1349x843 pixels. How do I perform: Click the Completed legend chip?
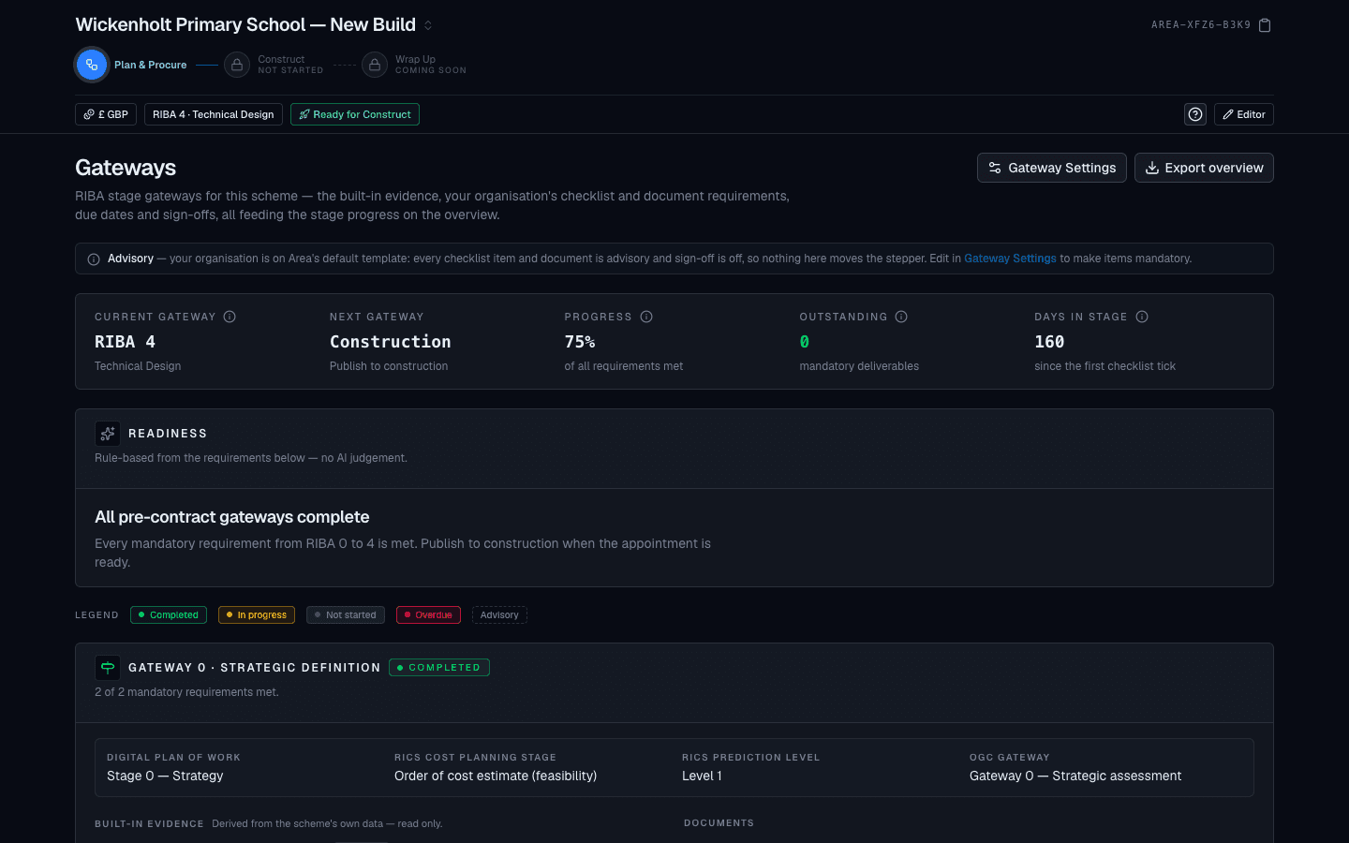(169, 614)
